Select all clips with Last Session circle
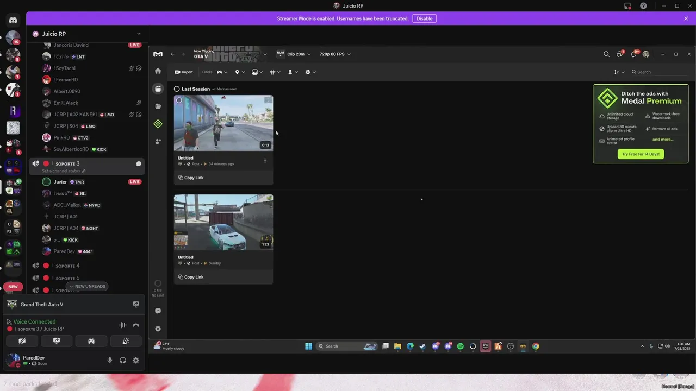Screen dimensions: 696x391 coord(177,89)
